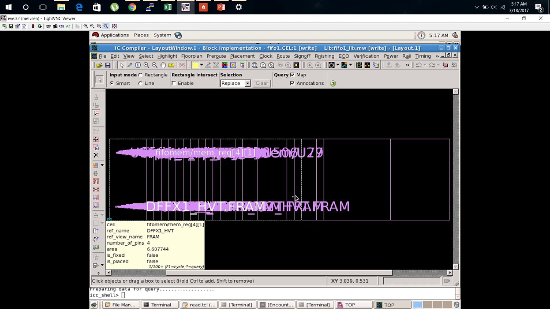The width and height of the screenshot is (550, 309).
Task: Open the Edit menu
Action: 115,56
